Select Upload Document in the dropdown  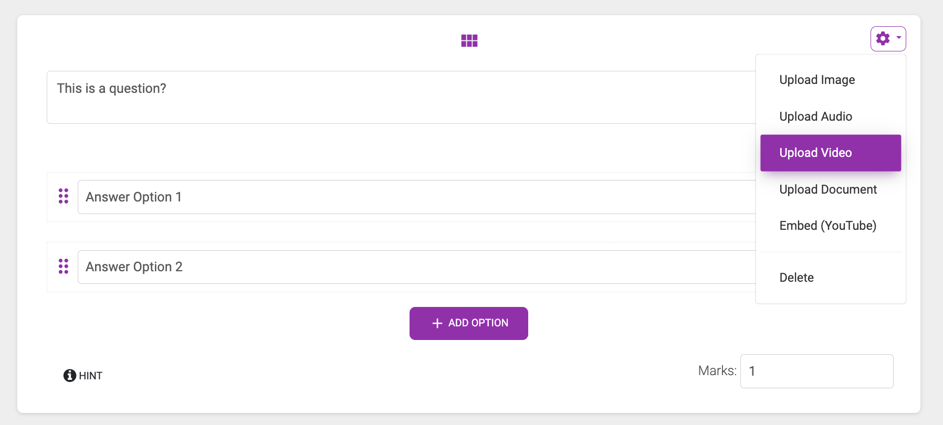click(x=828, y=189)
